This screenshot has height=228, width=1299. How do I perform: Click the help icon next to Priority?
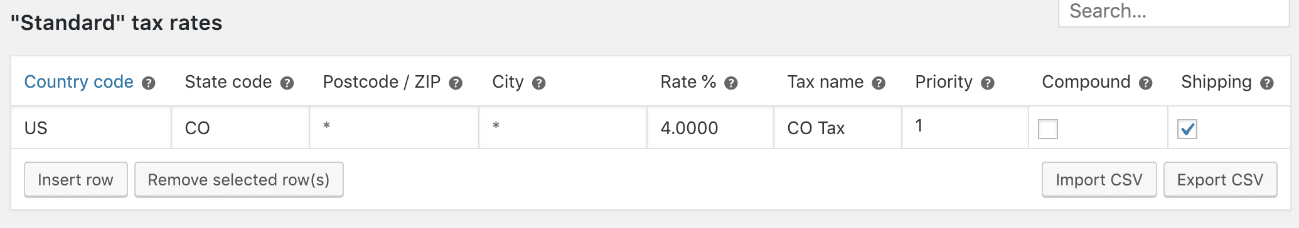[988, 83]
